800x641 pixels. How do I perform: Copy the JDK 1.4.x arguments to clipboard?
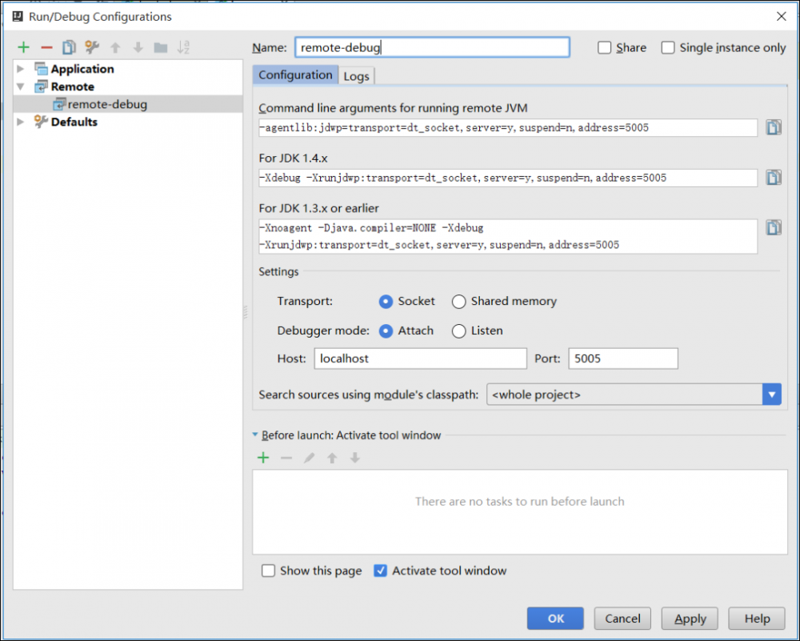tap(773, 177)
